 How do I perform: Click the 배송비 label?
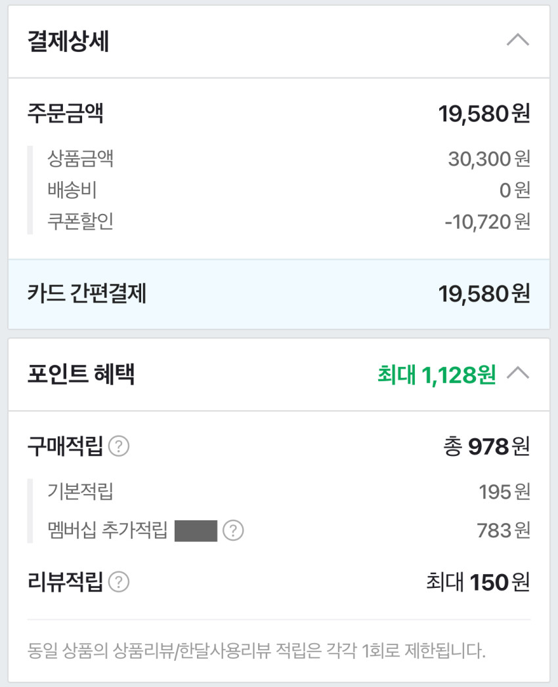tap(72, 190)
